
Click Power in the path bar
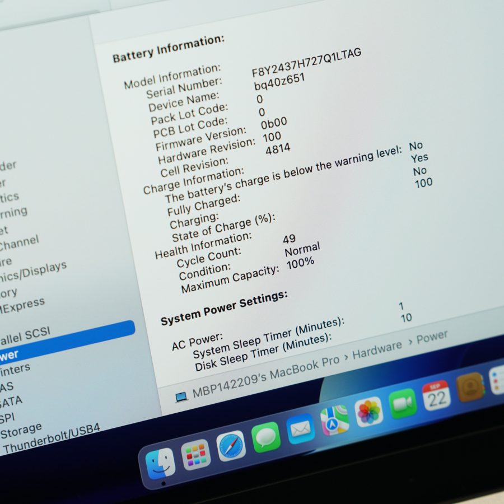(432, 338)
